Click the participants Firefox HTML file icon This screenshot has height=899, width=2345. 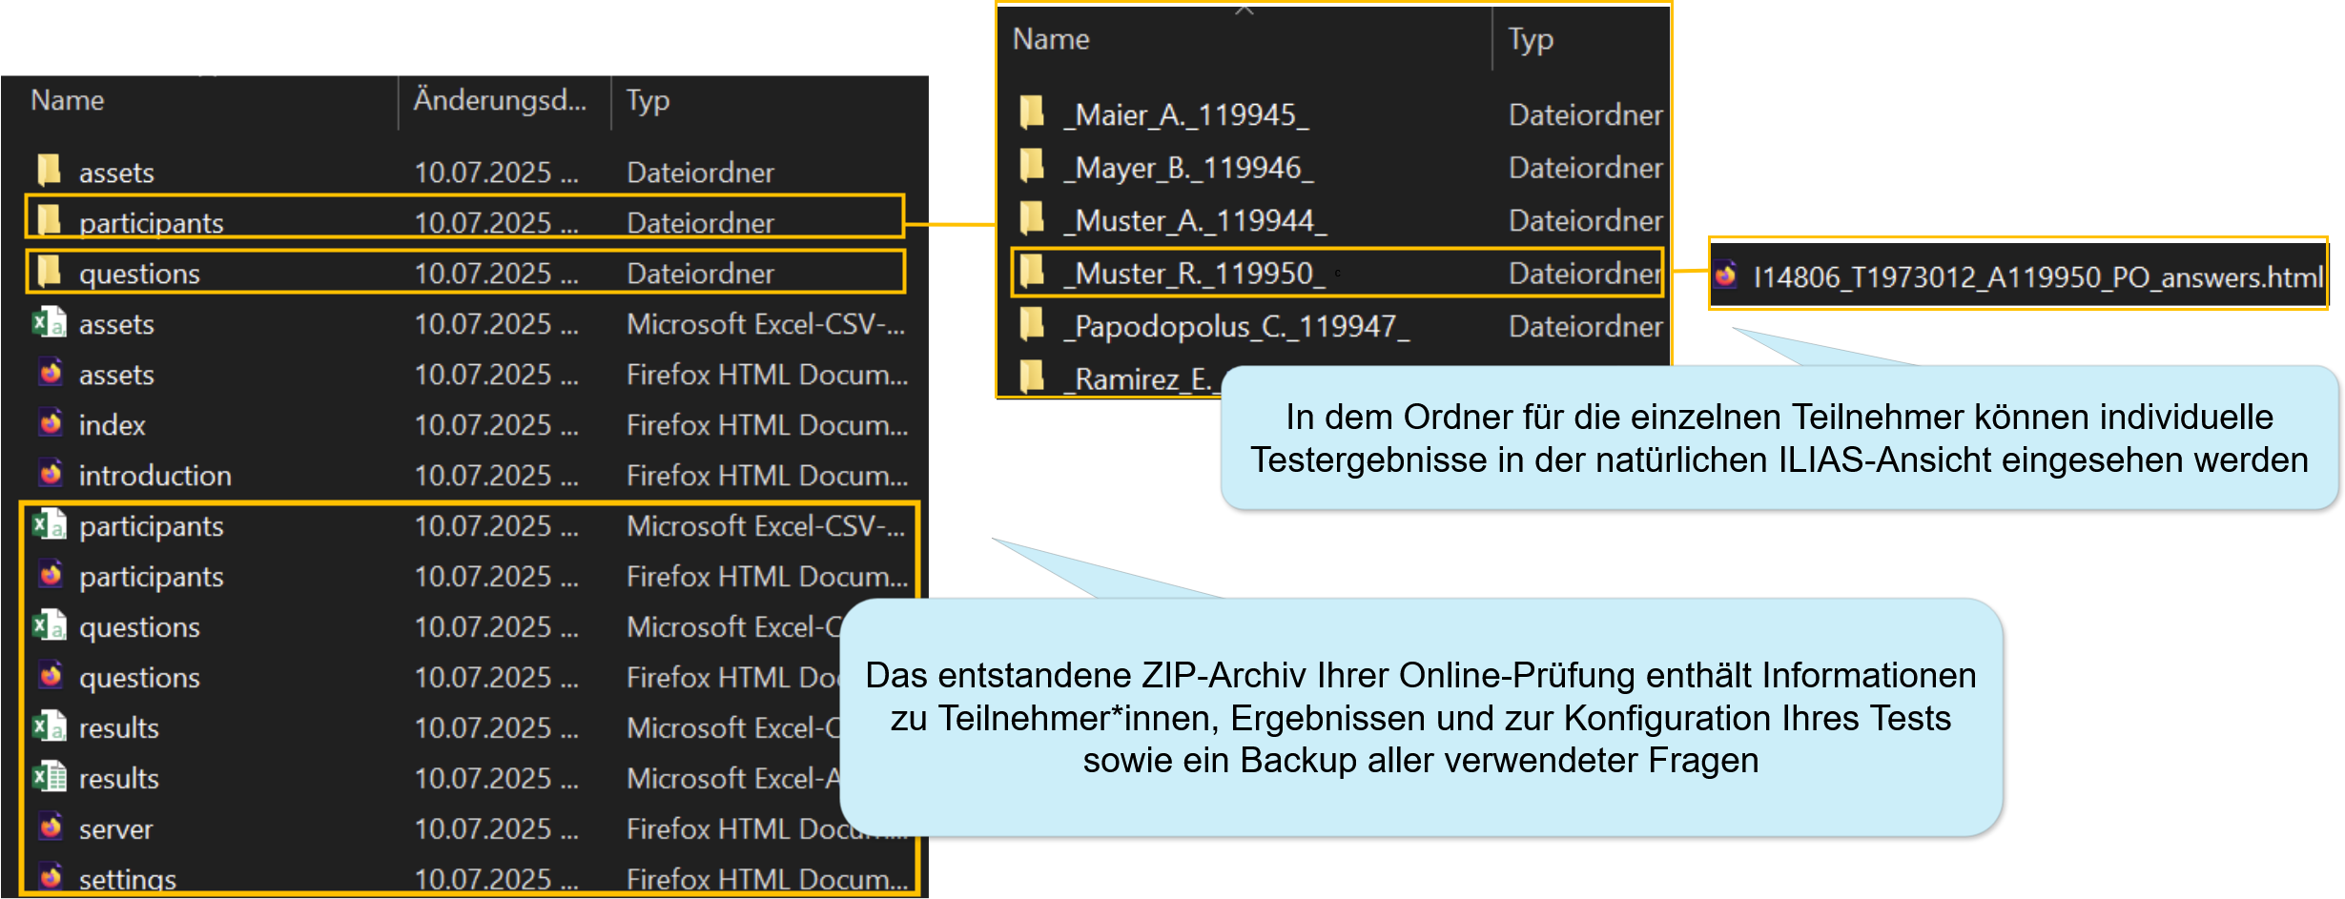[x=51, y=575]
